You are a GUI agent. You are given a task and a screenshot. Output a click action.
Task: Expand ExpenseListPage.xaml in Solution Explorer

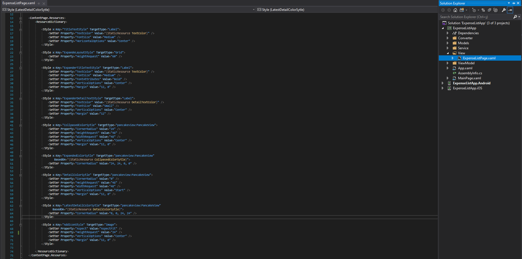(453, 58)
